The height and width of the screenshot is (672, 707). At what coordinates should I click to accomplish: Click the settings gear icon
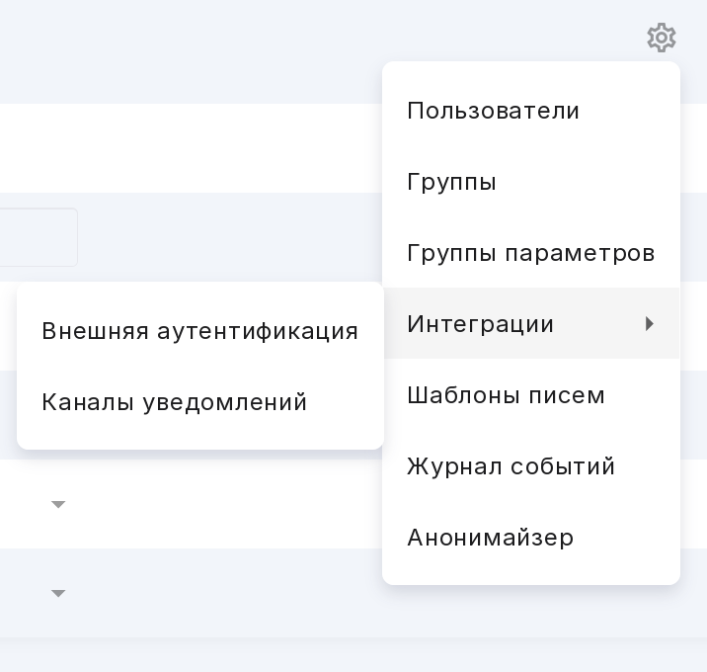661,38
